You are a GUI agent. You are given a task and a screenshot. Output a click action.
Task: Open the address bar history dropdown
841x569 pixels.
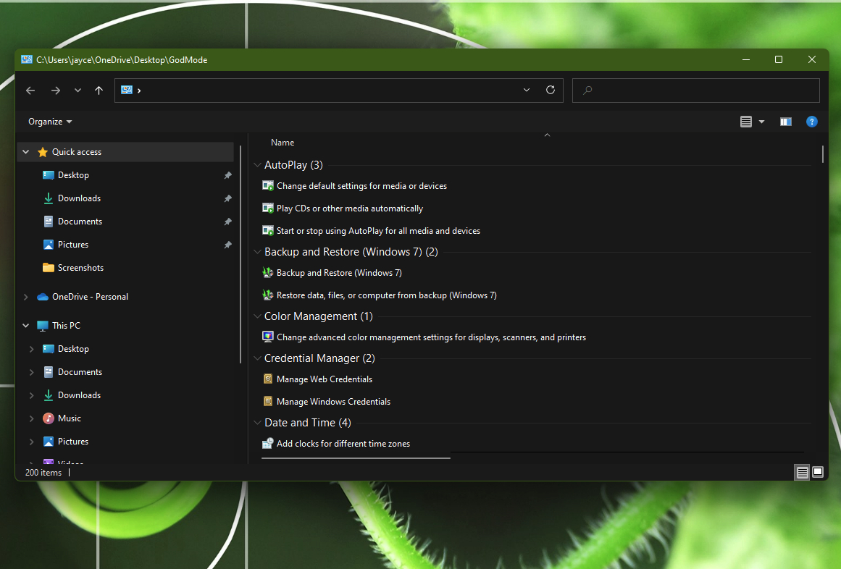tap(527, 90)
